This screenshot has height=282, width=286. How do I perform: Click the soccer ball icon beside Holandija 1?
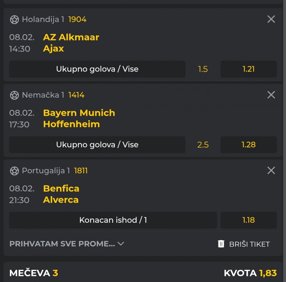click(14, 20)
